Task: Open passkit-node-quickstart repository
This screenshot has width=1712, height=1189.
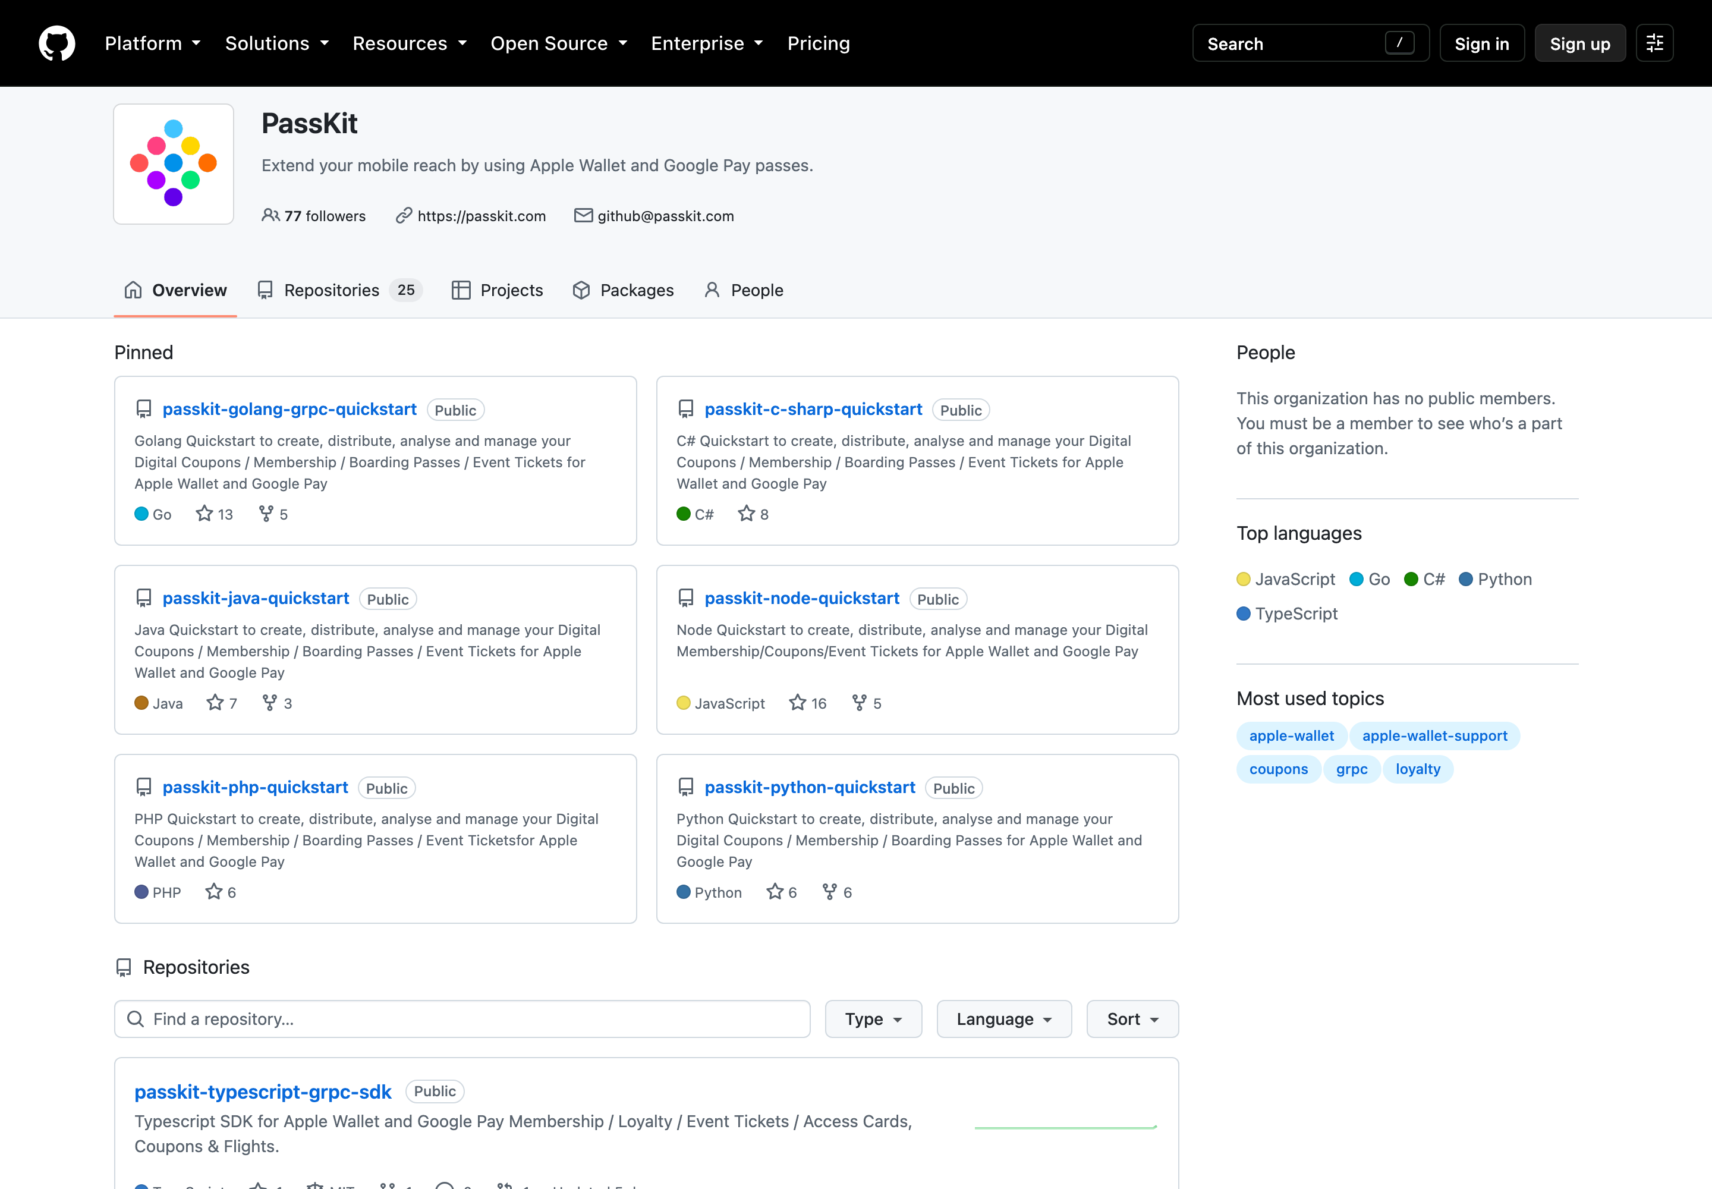Action: [802, 598]
